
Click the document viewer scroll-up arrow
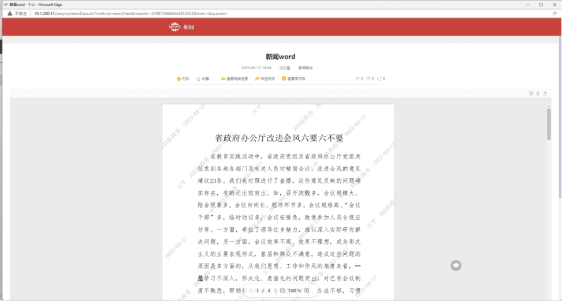549,107
